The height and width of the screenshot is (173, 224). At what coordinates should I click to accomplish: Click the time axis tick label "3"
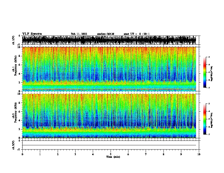click(75, 154)
